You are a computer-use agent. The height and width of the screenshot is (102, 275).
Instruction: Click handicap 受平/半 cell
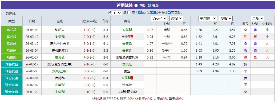tap(167, 51)
